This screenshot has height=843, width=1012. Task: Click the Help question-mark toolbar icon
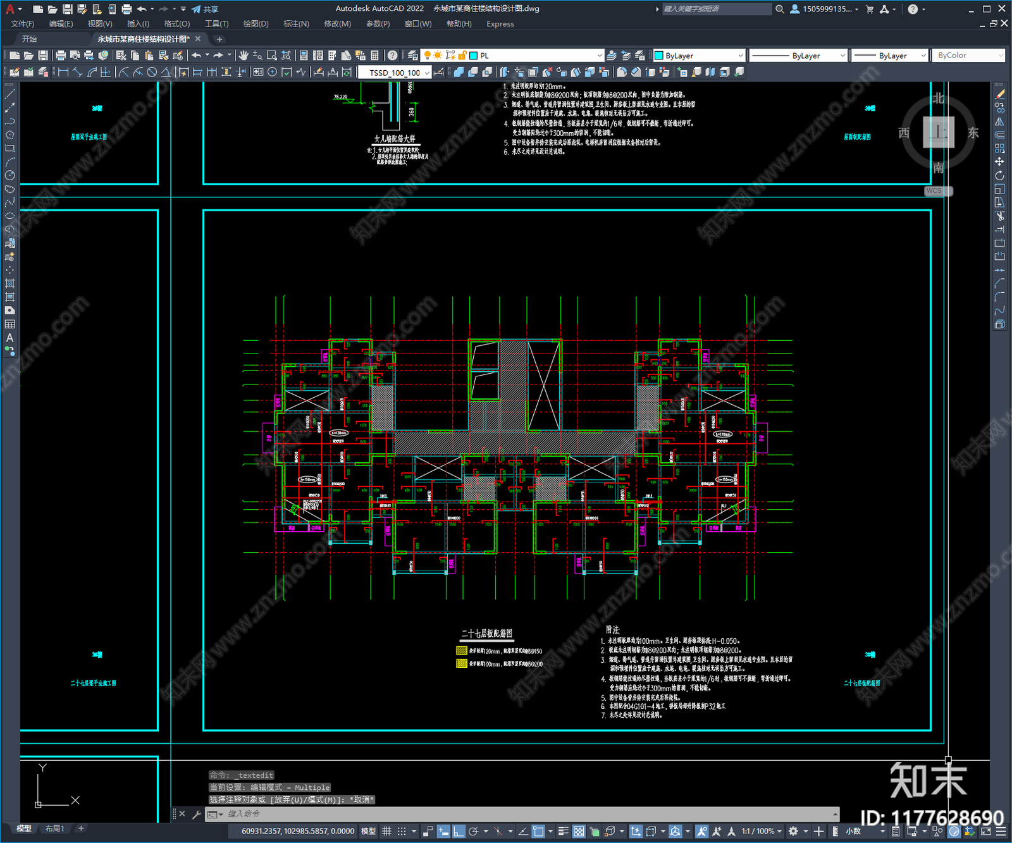[x=393, y=56]
